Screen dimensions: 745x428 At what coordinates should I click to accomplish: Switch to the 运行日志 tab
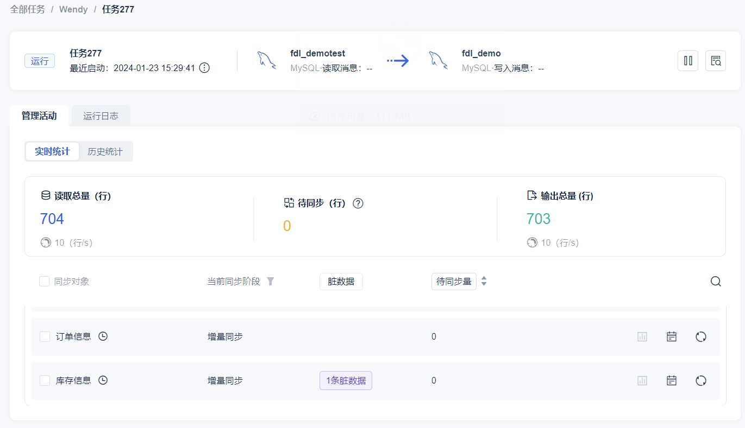(x=101, y=116)
